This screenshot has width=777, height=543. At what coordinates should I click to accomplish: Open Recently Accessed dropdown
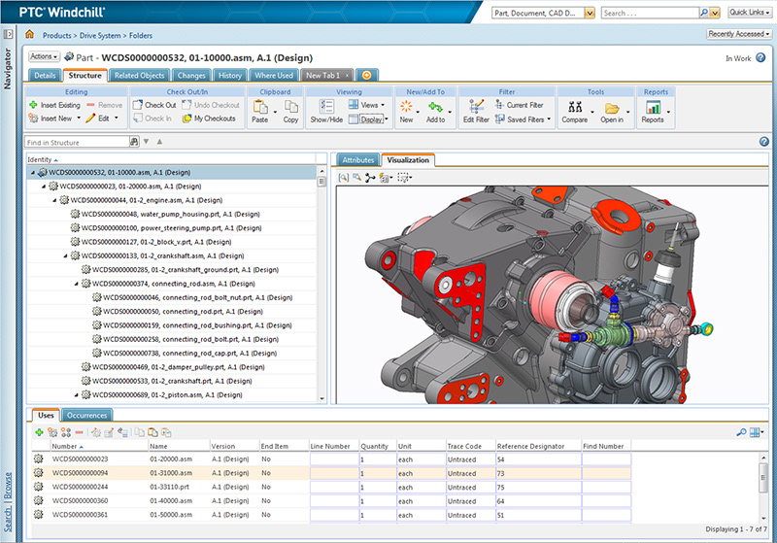coord(739,34)
